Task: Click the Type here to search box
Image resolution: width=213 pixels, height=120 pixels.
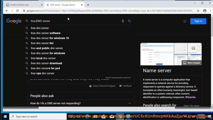Action: [38, 116]
